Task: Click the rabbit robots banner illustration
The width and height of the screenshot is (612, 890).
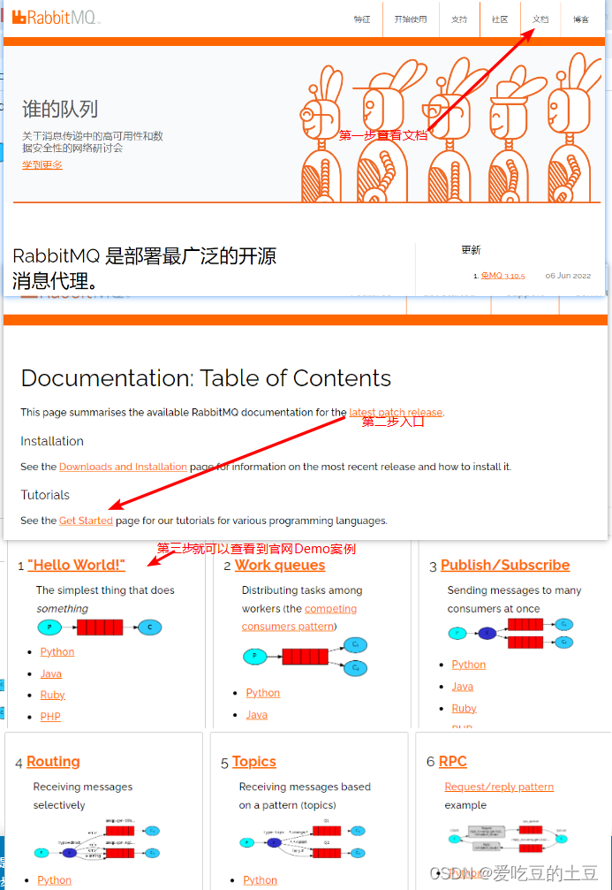Action: (x=451, y=127)
